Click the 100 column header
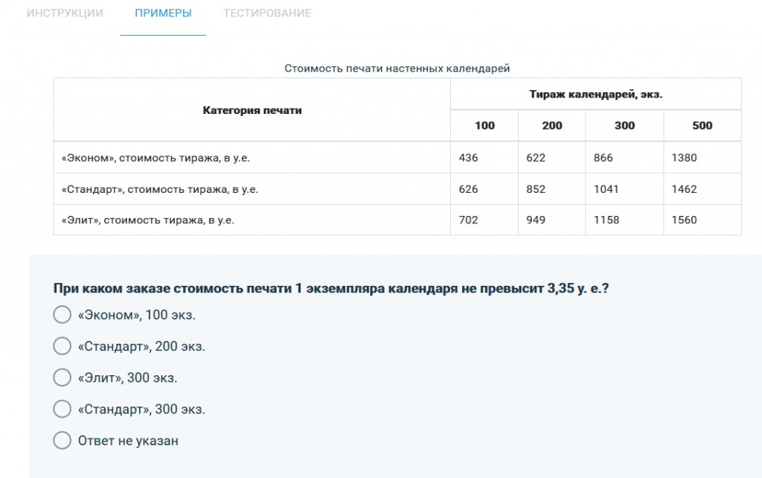 click(x=484, y=126)
